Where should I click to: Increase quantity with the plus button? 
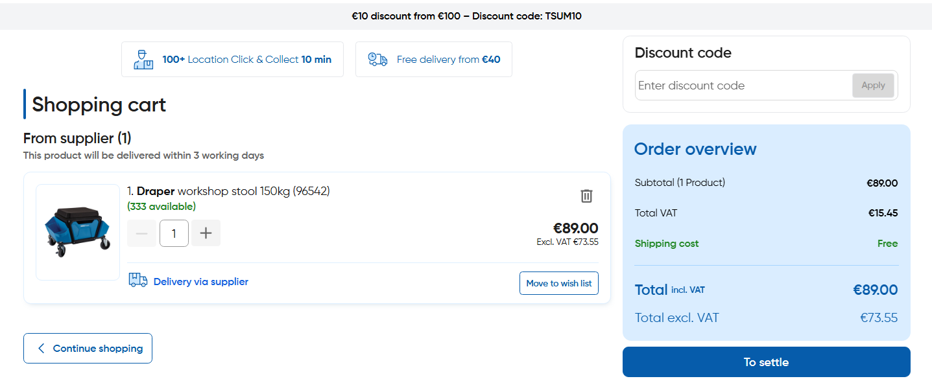(206, 233)
